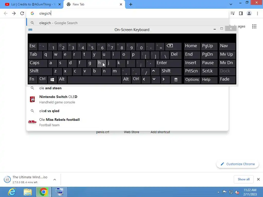Click the Add shortcut tile
263x197 pixels.
point(160,132)
